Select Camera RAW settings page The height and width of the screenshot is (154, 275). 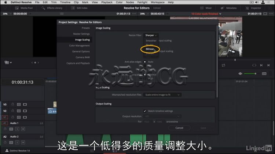coord(82,57)
